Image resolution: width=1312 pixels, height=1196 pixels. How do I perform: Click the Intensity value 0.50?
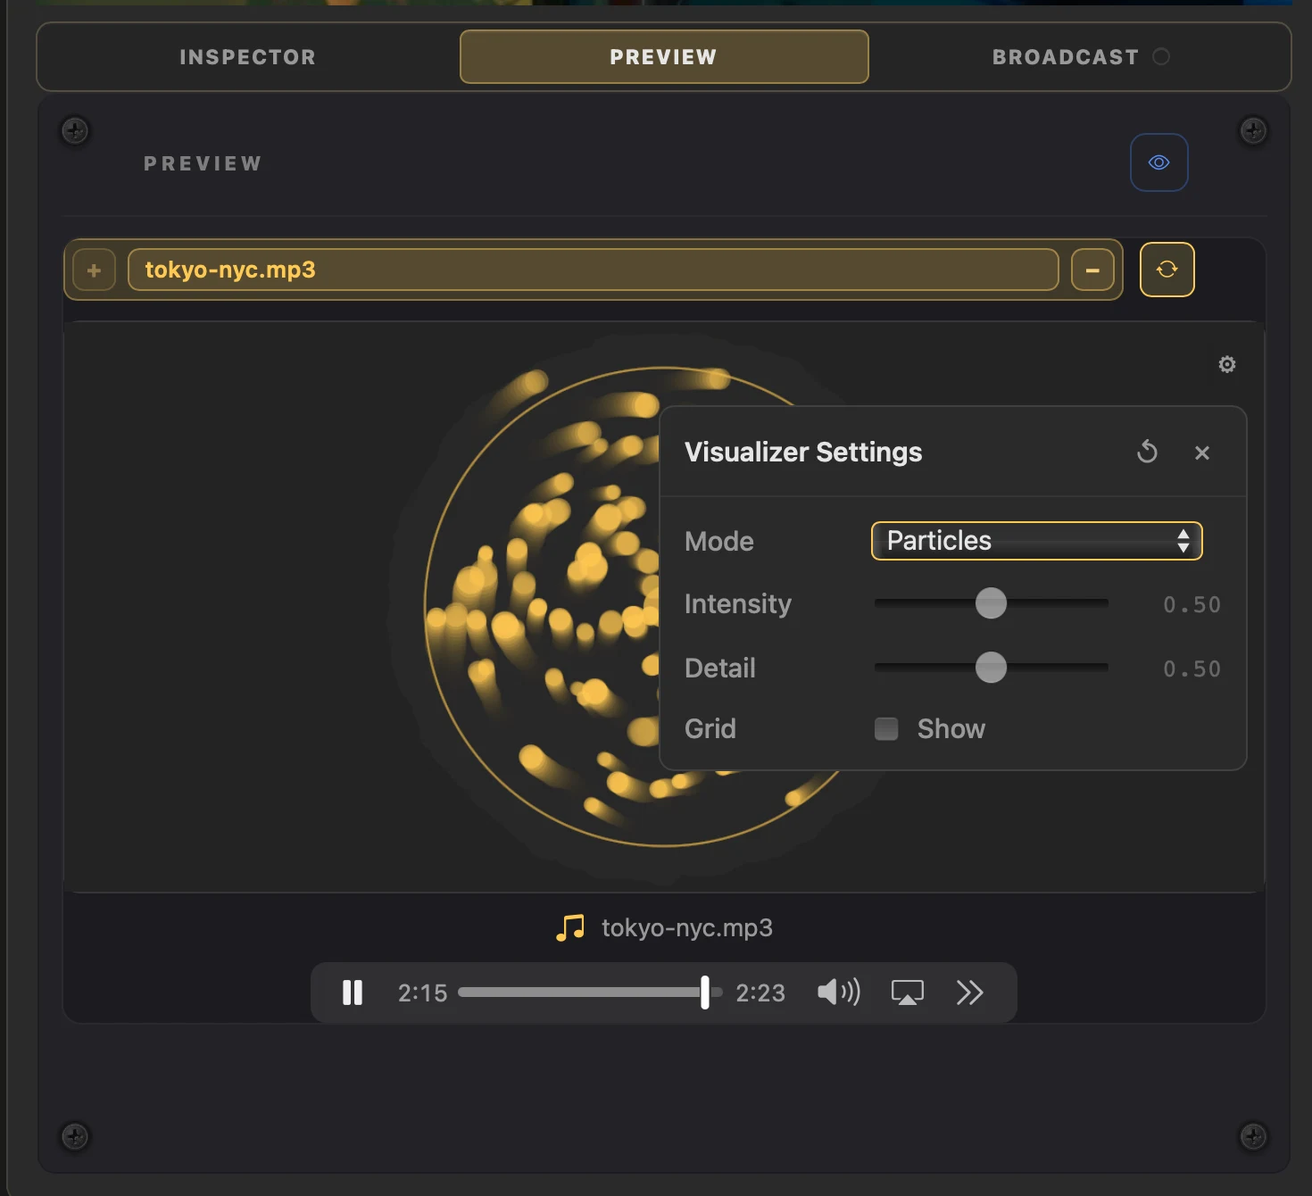1192,605
